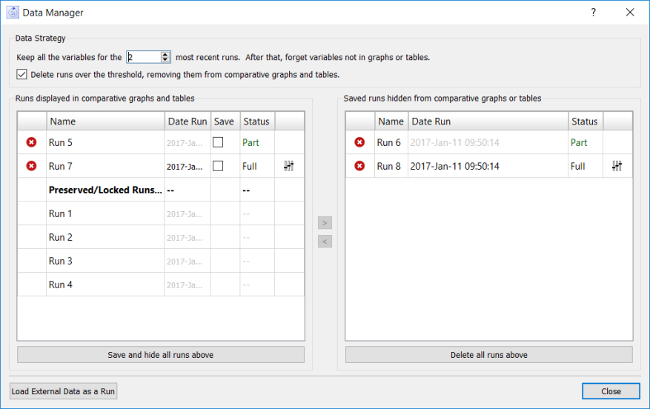Delete Run 5 using red X icon
The height and width of the screenshot is (409, 650).
31,142
